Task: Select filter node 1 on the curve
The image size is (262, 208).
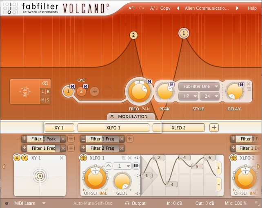Action: click(184, 33)
